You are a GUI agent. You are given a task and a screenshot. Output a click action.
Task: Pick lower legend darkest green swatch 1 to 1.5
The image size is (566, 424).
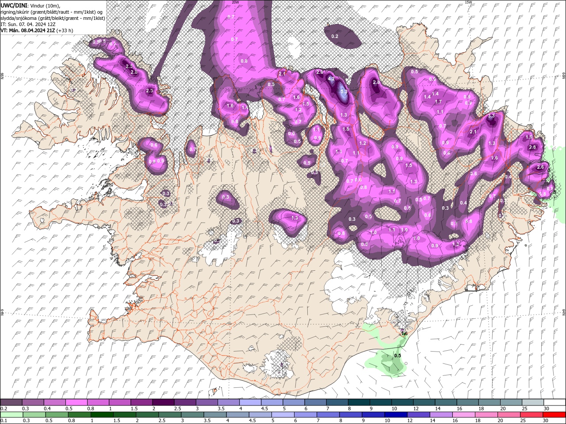pos(102,415)
